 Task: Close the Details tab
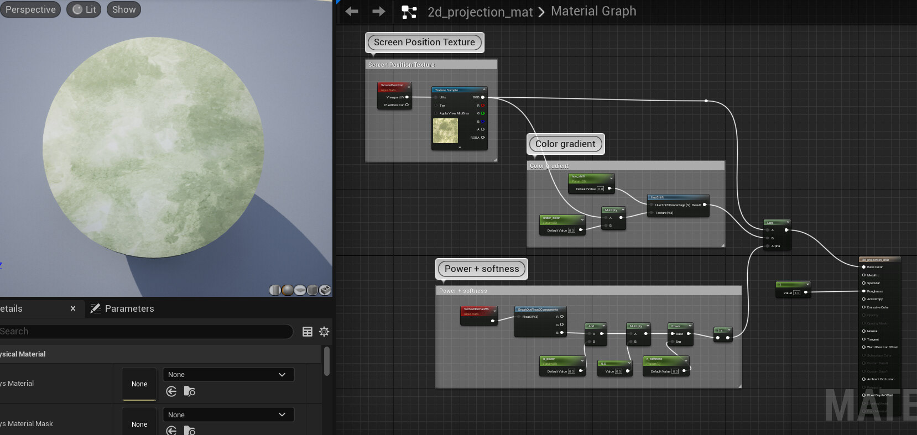73,308
